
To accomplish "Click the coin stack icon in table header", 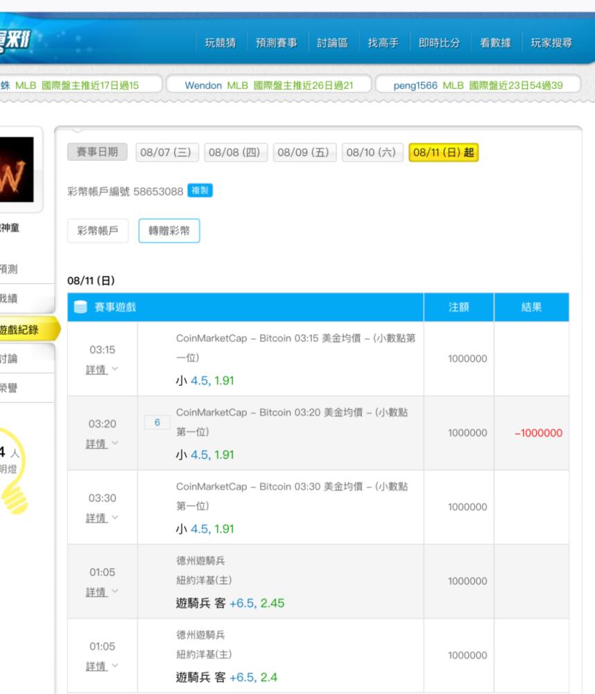I will 80,307.
